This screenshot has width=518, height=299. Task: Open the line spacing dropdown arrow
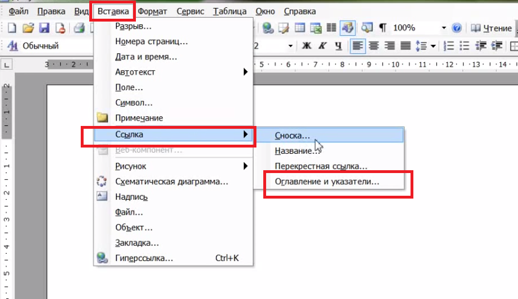point(433,46)
